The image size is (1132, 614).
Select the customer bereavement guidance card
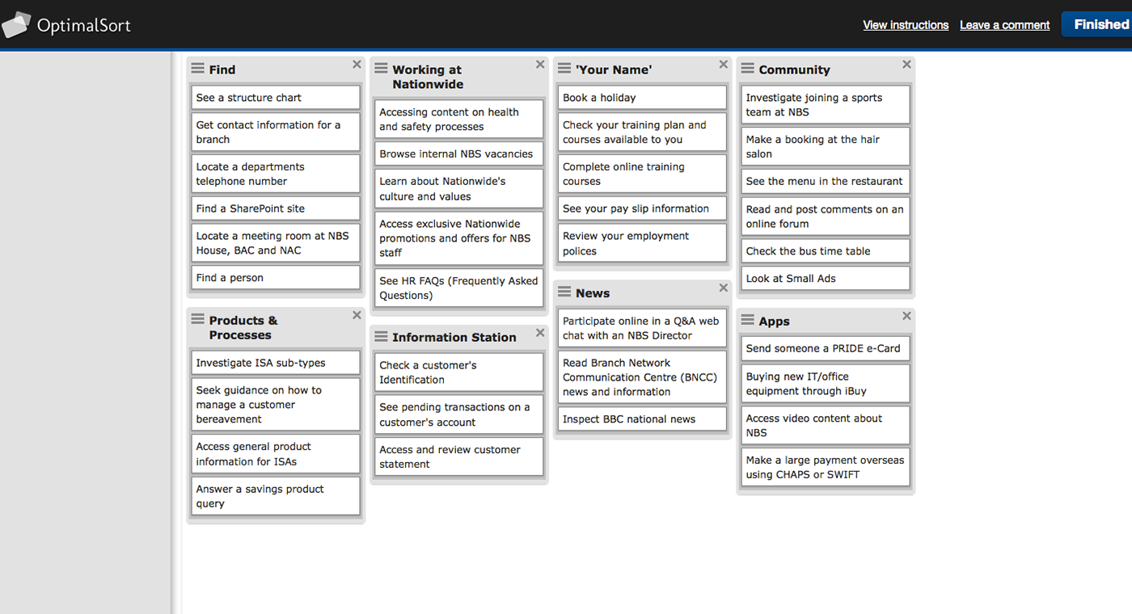click(276, 405)
